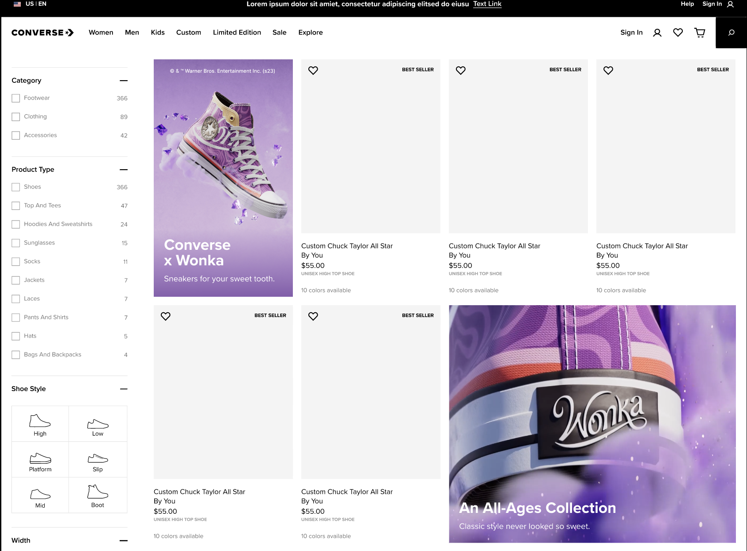The image size is (747, 551).
Task: Select the Boot shoe style icon
Action: tap(97, 495)
